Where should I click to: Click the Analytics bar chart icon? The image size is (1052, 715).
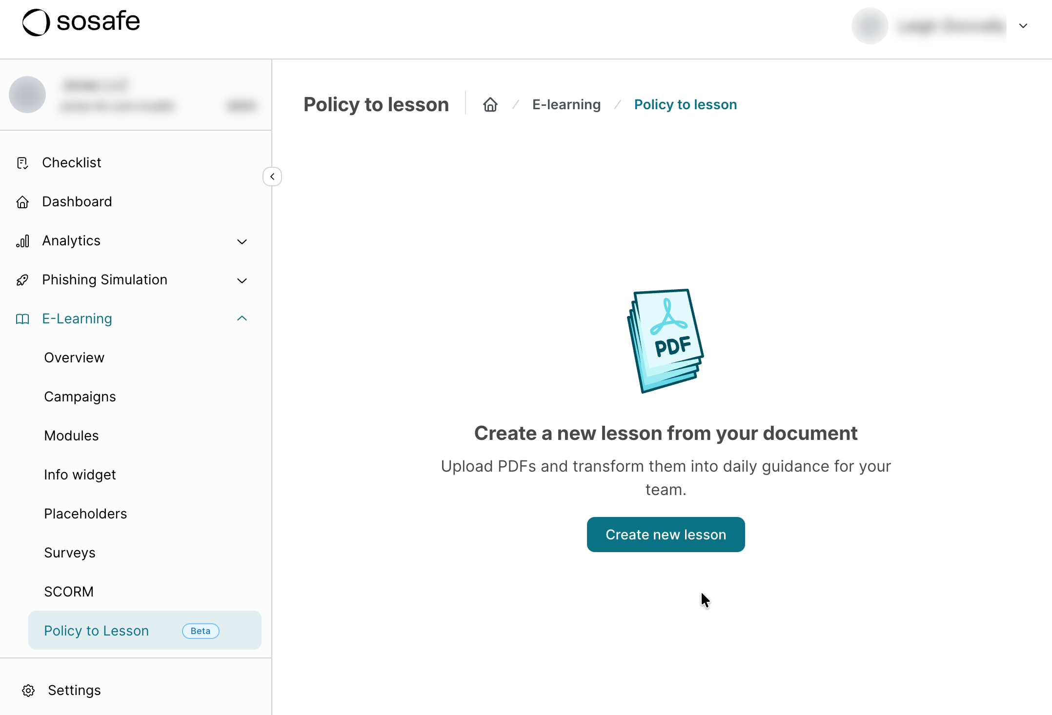[x=22, y=241]
